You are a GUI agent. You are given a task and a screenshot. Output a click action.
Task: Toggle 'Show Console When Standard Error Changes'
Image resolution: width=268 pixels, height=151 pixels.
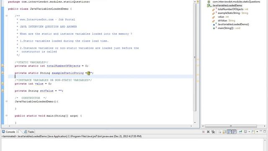click(x=234, y=132)
